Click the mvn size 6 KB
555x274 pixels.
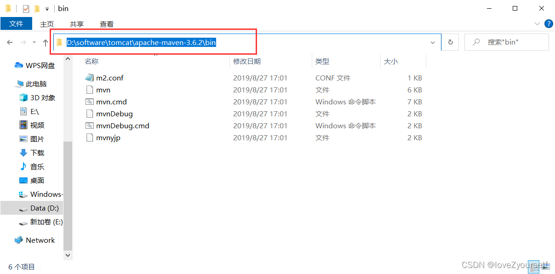click(415, 90)
